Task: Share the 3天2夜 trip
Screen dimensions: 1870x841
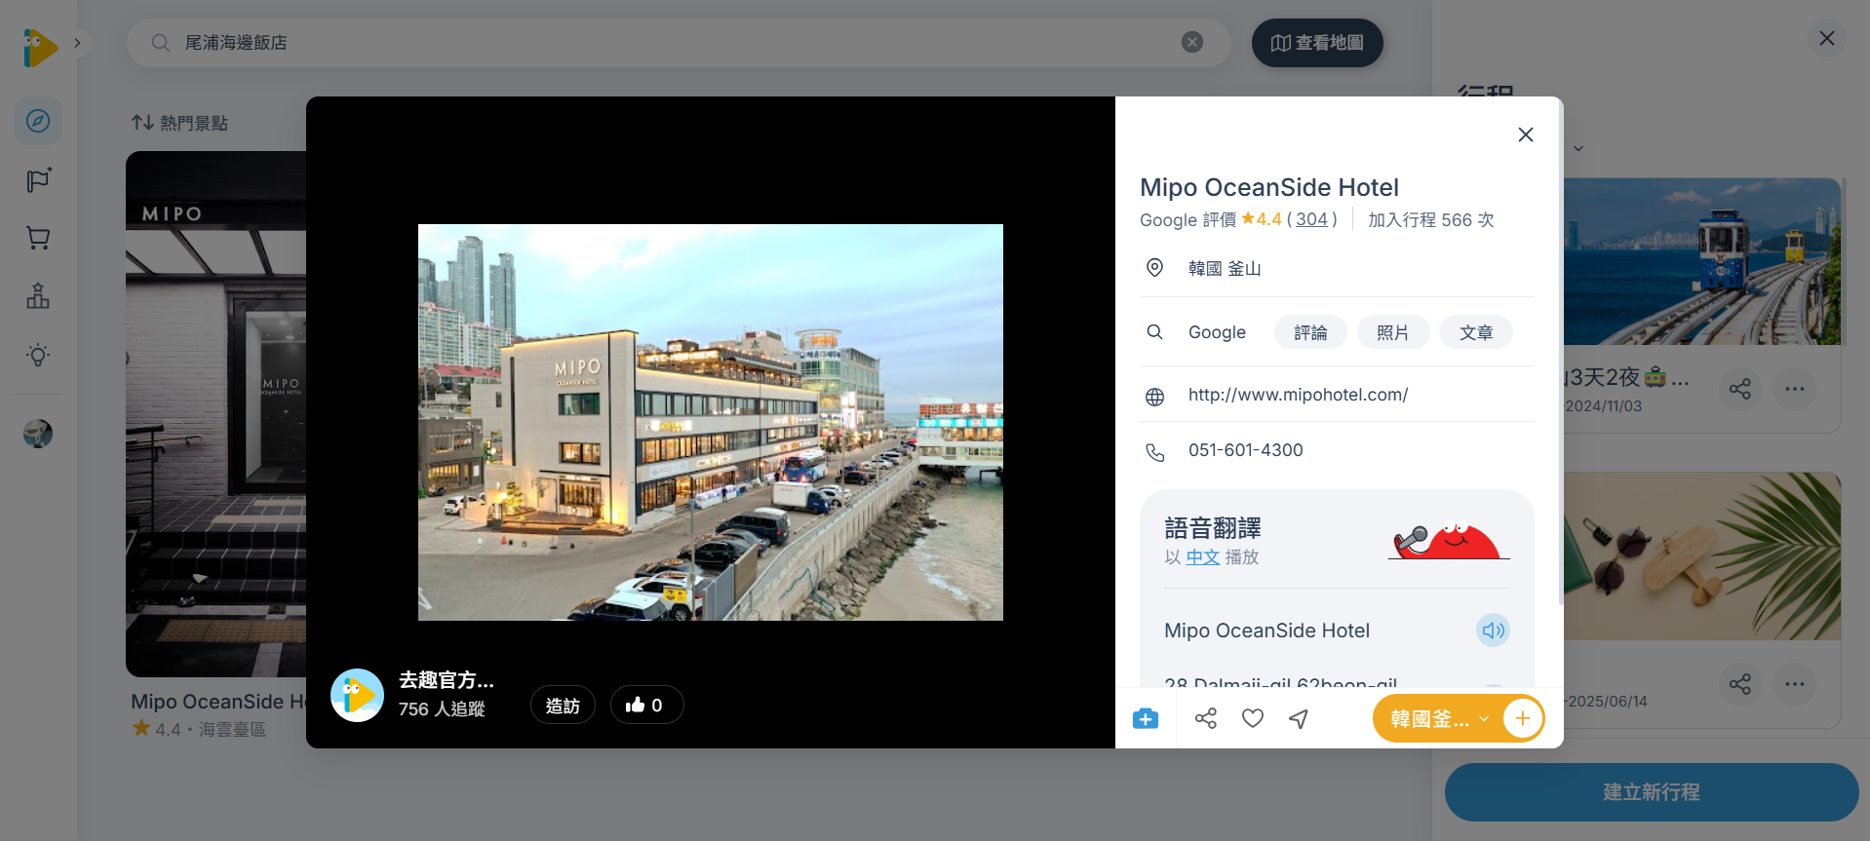Action: coord(1740,389)
